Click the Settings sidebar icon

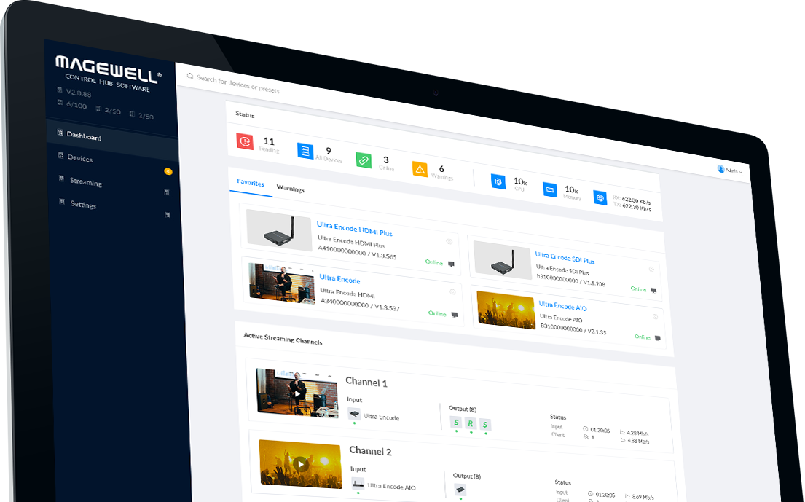pyautogui.click(x=63, y=200)
